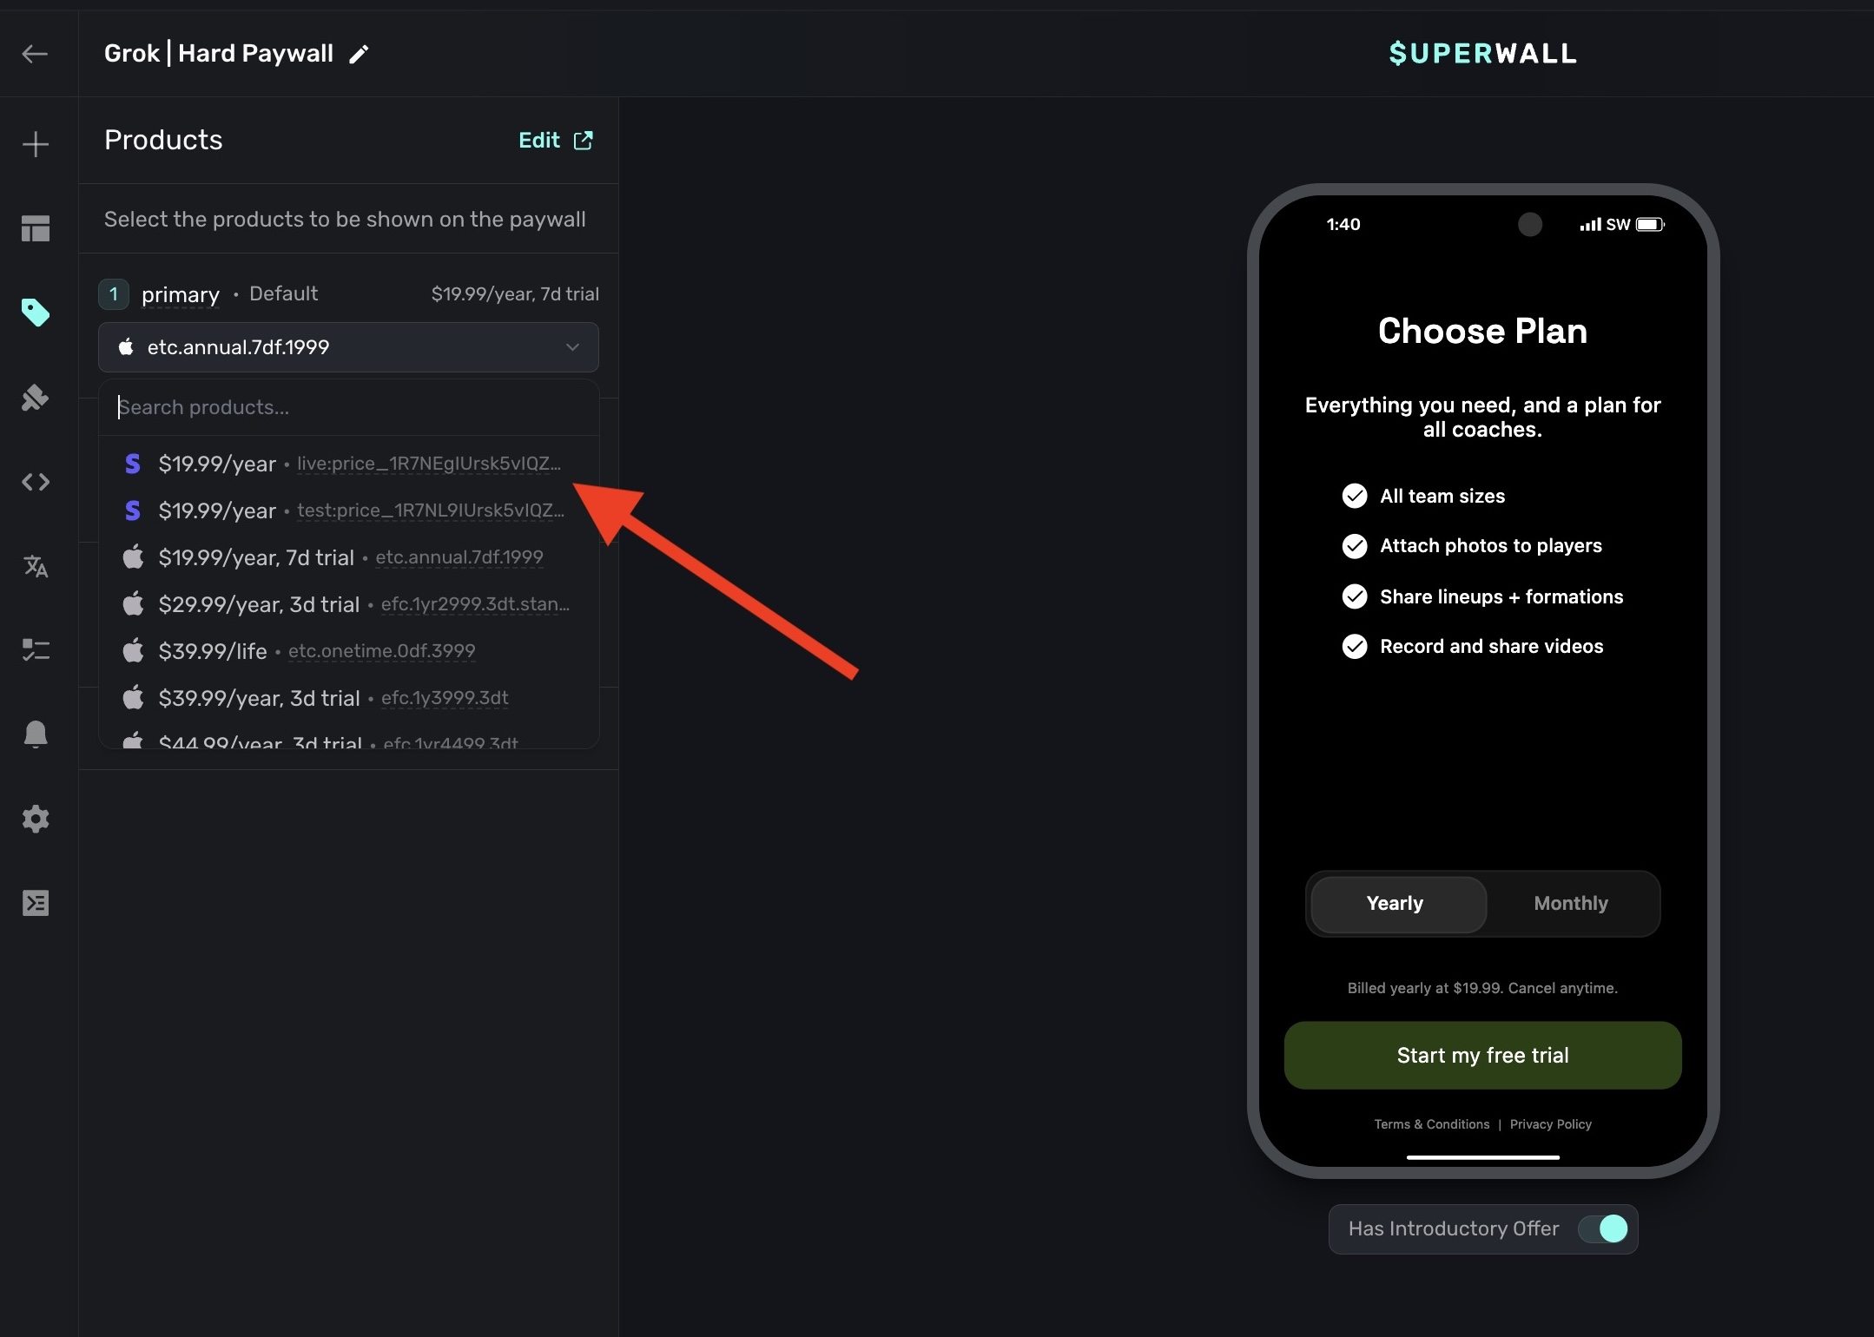Select the tag-shaped Products icon in sidebar
The height and width of the screenshot is (1337, 1874).
36,313
